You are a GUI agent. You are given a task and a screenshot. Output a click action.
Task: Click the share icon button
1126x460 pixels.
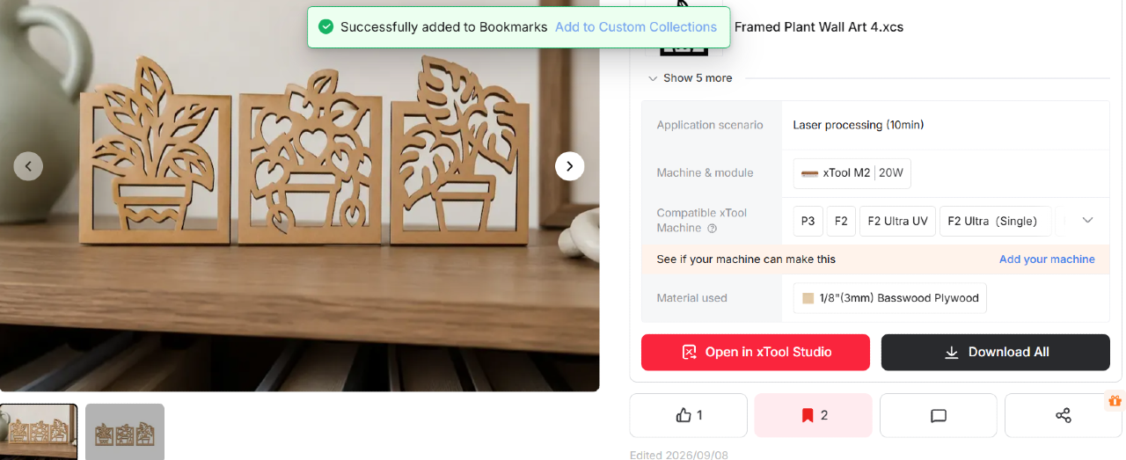[1063, 415]
